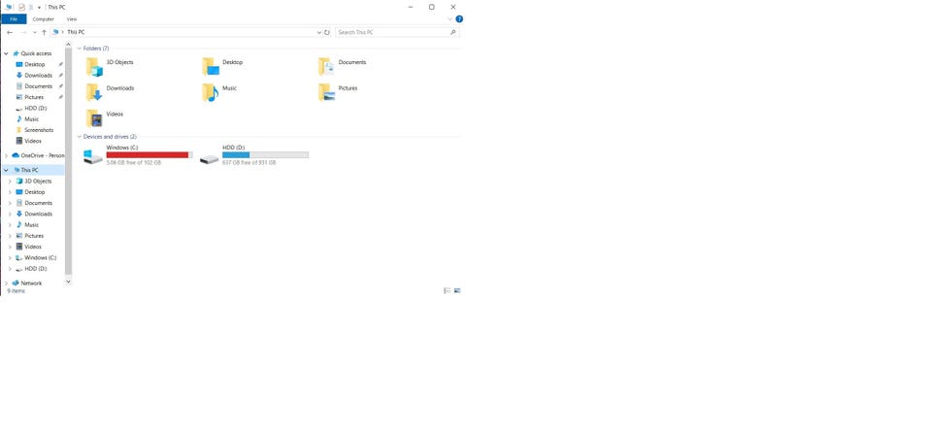The image size is (932, 431).
Task: Click the This PC breadcrumb in address bar
Action: [76, 32]
